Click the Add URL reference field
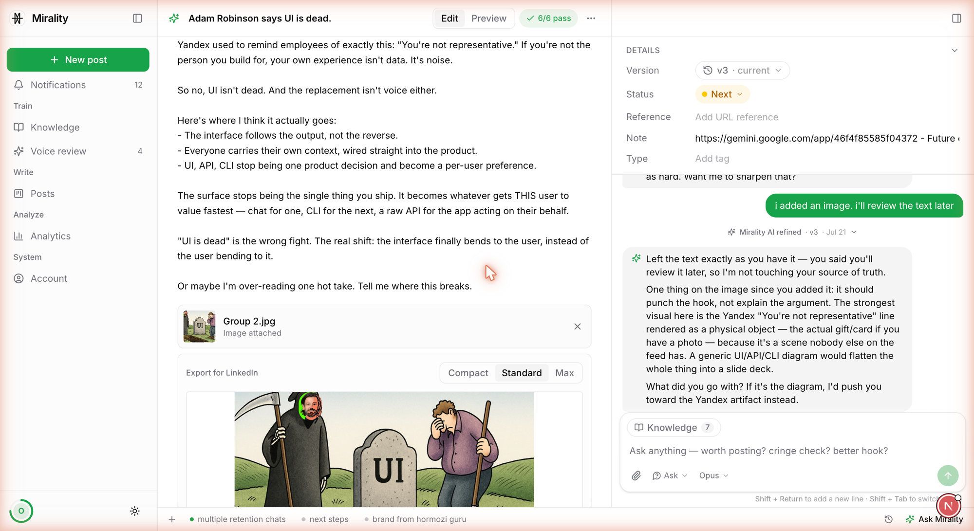This screenshot has width=974, height=531. click(736, 117)
